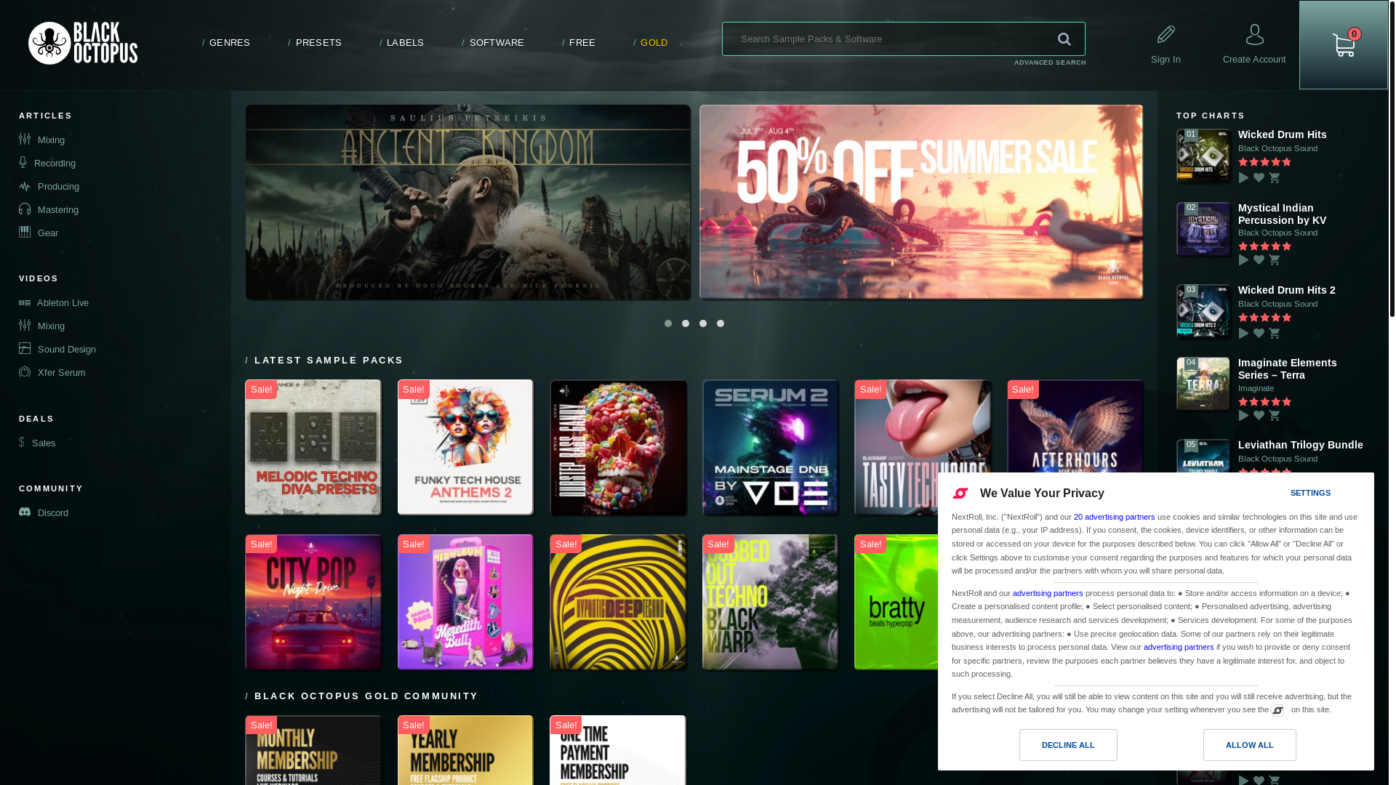Open privacy Settings link
Viewport: 1396px width, 785px height.
pos(1310,493)
